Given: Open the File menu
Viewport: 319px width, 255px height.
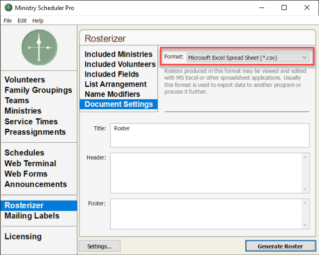Looking at the screenshot, I should 7,20.
